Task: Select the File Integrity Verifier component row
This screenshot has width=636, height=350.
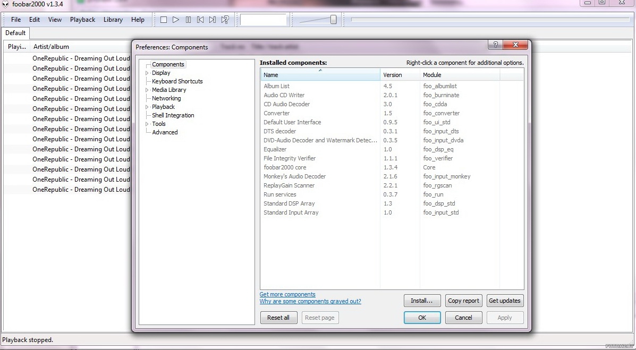Action: pos(392,158)
